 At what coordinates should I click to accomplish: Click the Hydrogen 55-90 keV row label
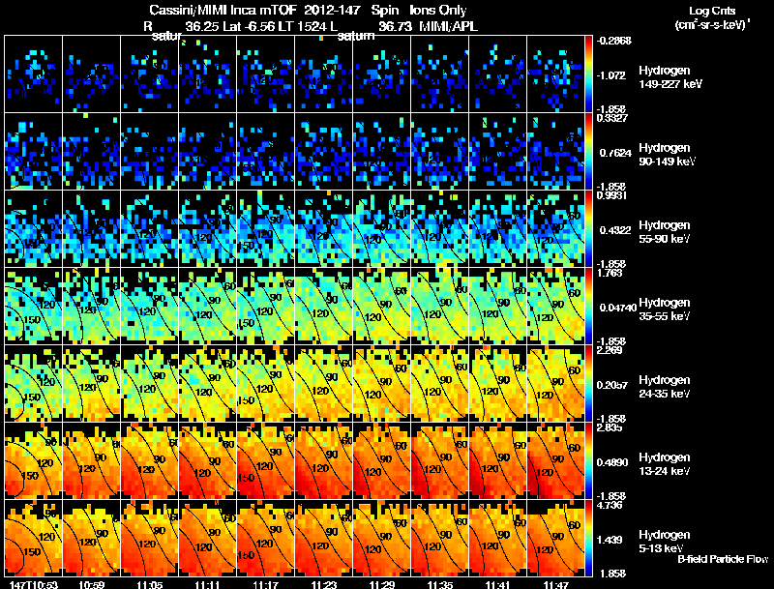[x=665, y=232]
